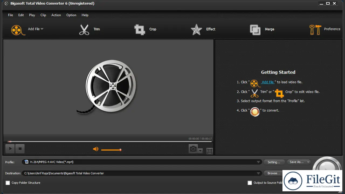This screenshot has width=345, height=194.
Task: Open the Edit menu
Action: coord(21,15)
